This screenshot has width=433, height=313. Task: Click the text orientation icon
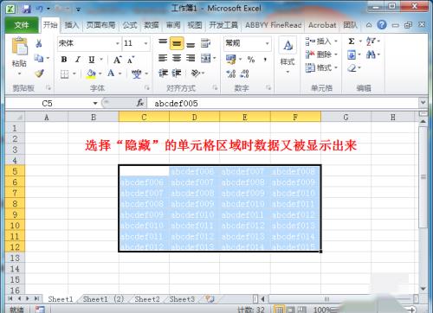click(196, 73)
